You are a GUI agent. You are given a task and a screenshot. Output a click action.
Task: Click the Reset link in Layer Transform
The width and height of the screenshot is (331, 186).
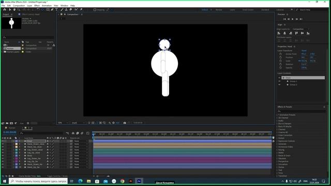pos(304,51)
